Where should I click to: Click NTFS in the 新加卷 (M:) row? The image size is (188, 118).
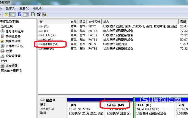[92, 44]
